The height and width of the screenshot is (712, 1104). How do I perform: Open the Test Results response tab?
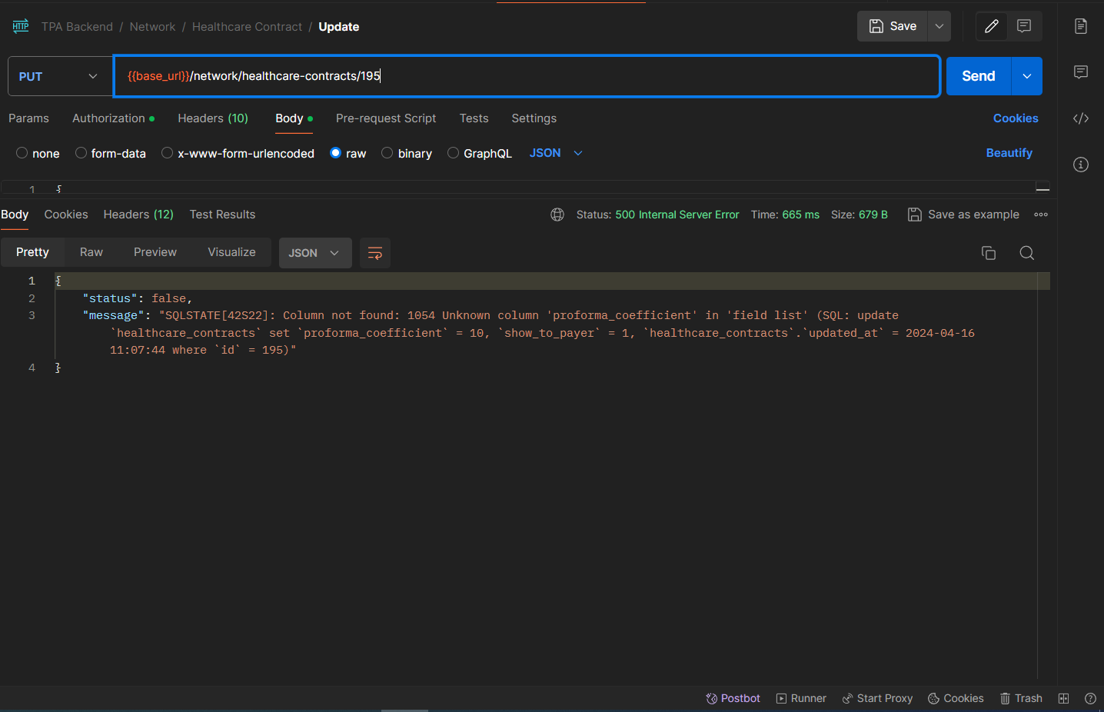222,215
